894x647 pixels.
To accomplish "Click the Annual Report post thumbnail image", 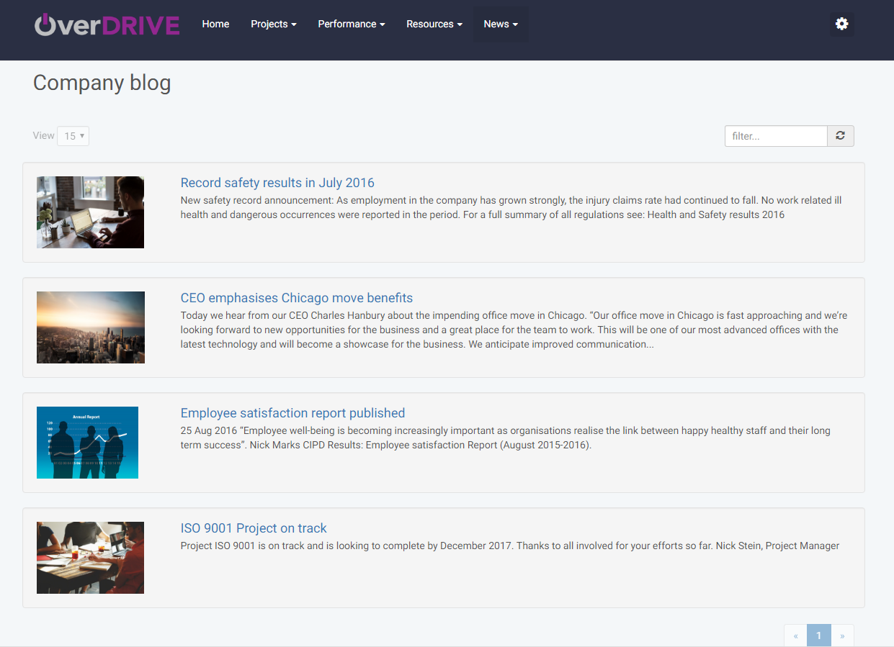I will tap(87, 442).
